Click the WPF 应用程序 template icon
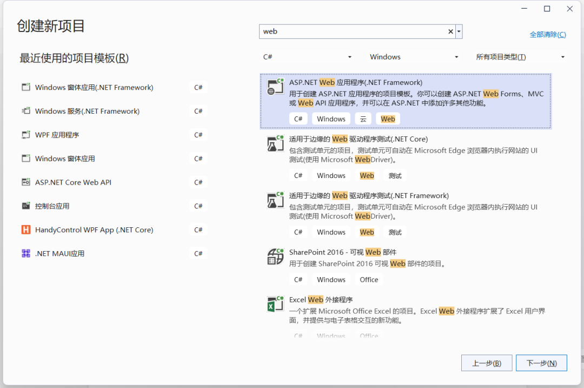The image size is (584, 388). (26, 135)
